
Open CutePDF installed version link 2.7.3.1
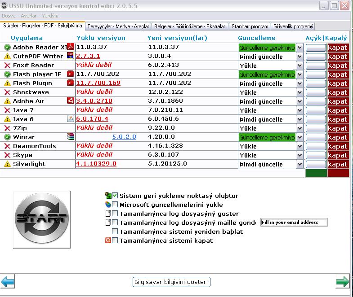[88, 56]
